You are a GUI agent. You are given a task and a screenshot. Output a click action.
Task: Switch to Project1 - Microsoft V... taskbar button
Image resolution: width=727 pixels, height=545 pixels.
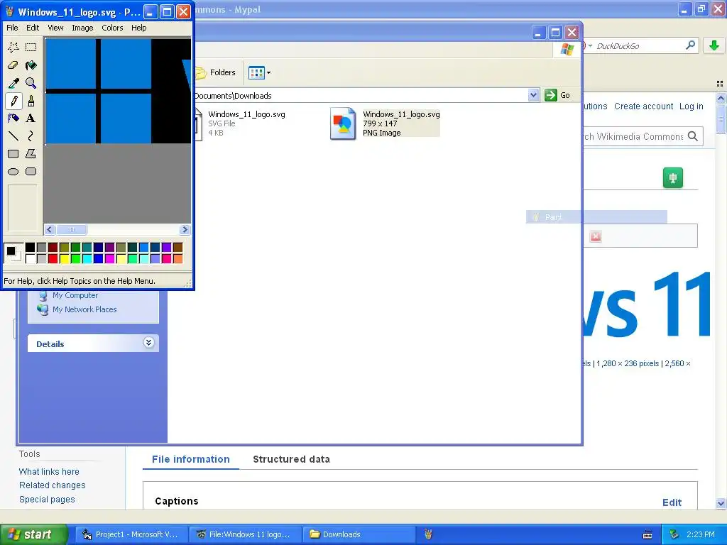131,534
